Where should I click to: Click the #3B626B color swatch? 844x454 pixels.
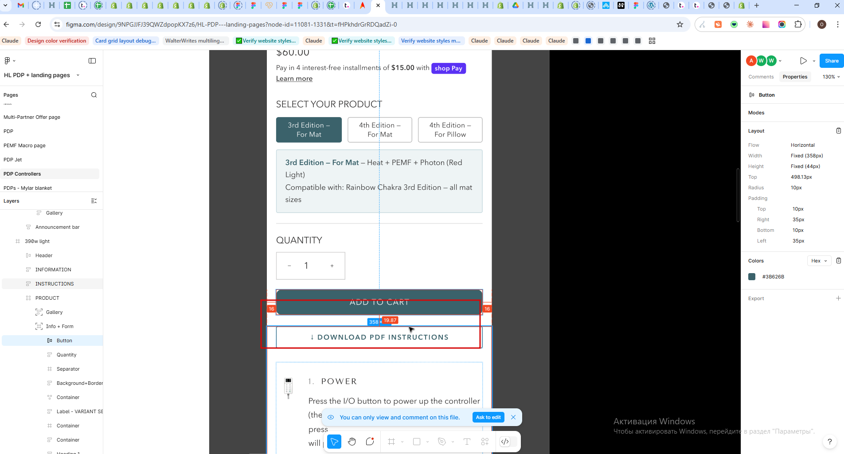pos(752,277)
